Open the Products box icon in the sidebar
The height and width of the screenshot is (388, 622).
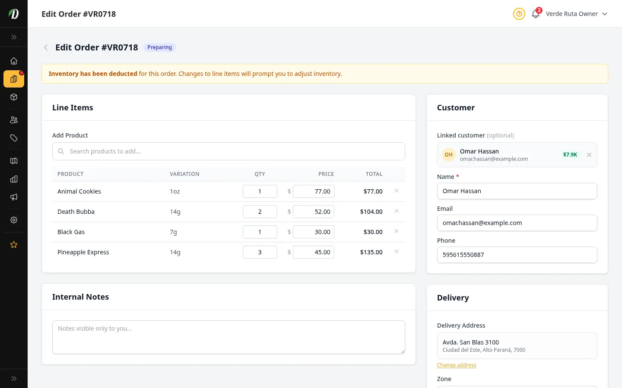[x=14, y=97]
